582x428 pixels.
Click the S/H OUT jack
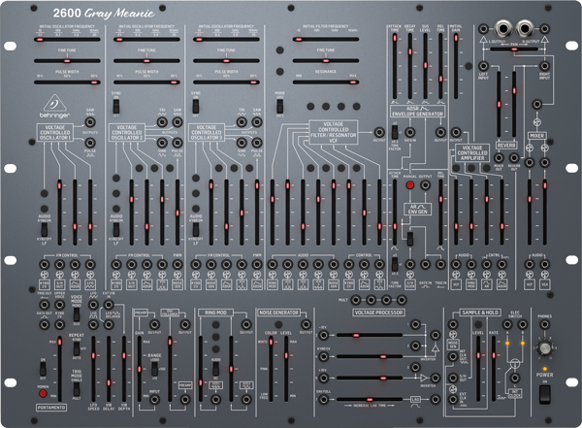[x=453, y=379]
